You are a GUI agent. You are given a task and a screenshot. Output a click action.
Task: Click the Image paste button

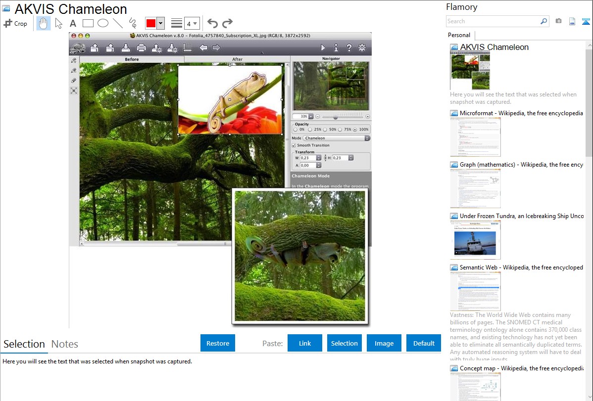[x=384, y=343]
